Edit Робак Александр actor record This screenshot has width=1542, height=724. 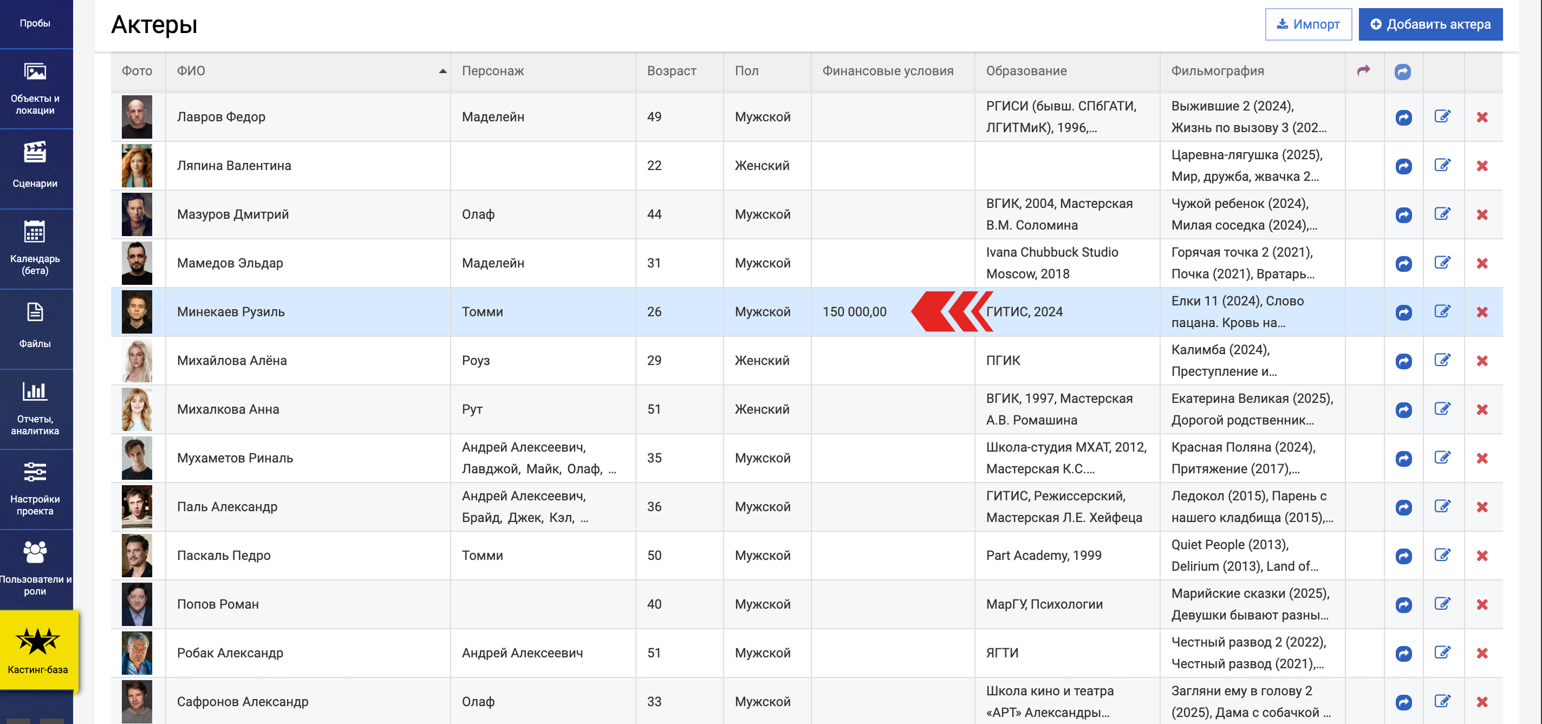click(x=1443, y=653)
